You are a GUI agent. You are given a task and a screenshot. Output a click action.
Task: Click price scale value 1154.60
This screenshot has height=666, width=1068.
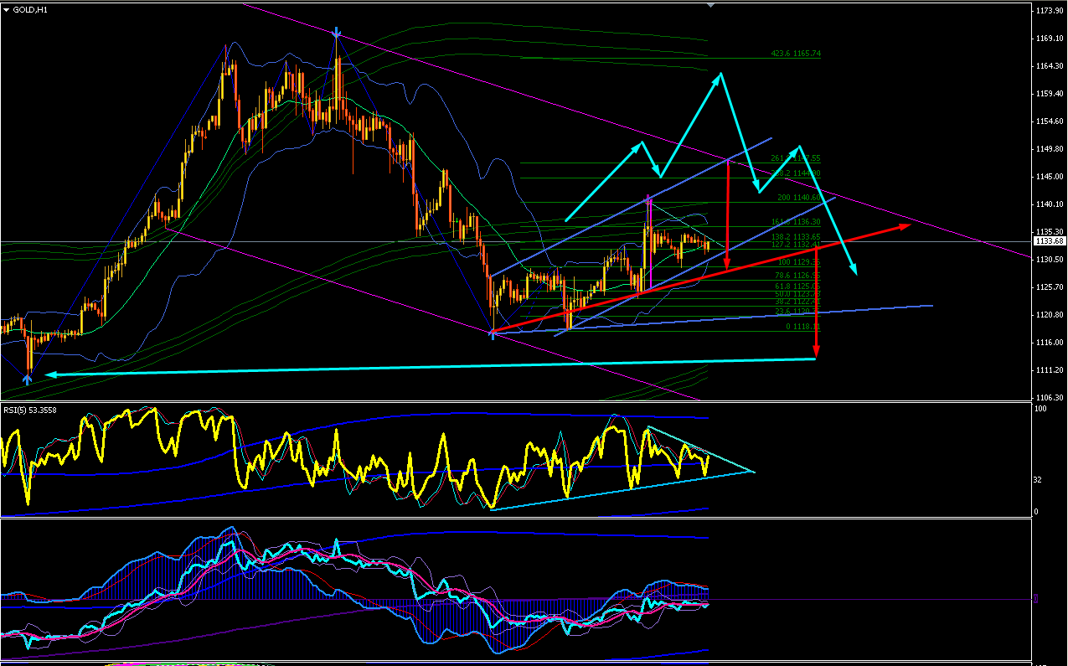tap(1049, 121)
